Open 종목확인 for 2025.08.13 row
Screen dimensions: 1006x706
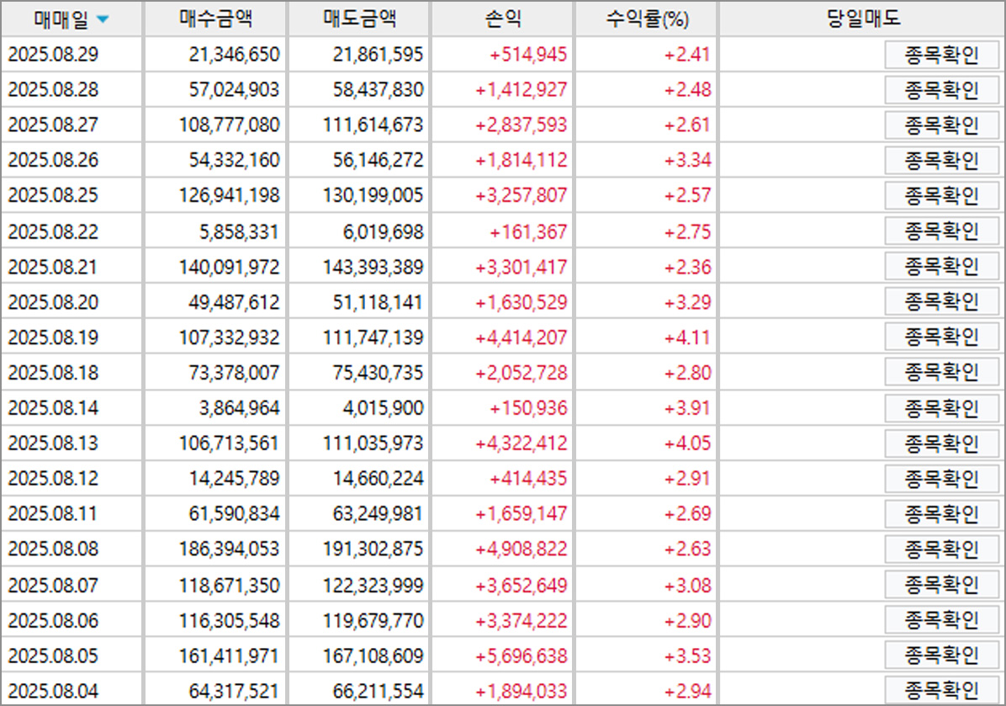click(941, 443)
